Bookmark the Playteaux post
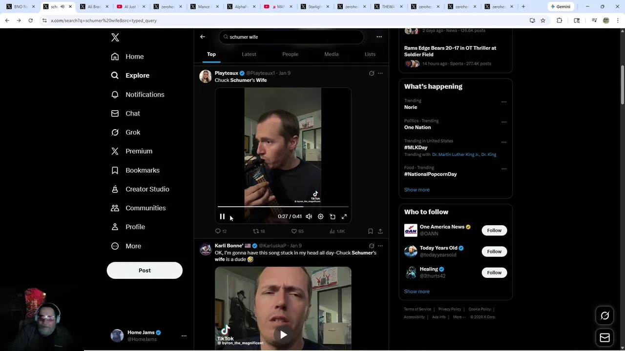This screenshot has height=351, width=625. [370, 231]
